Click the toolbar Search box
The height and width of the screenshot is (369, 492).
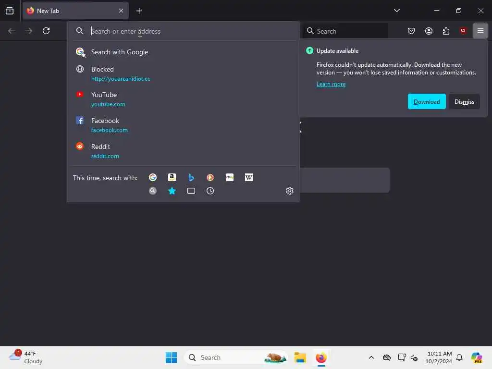pos(345,31)
